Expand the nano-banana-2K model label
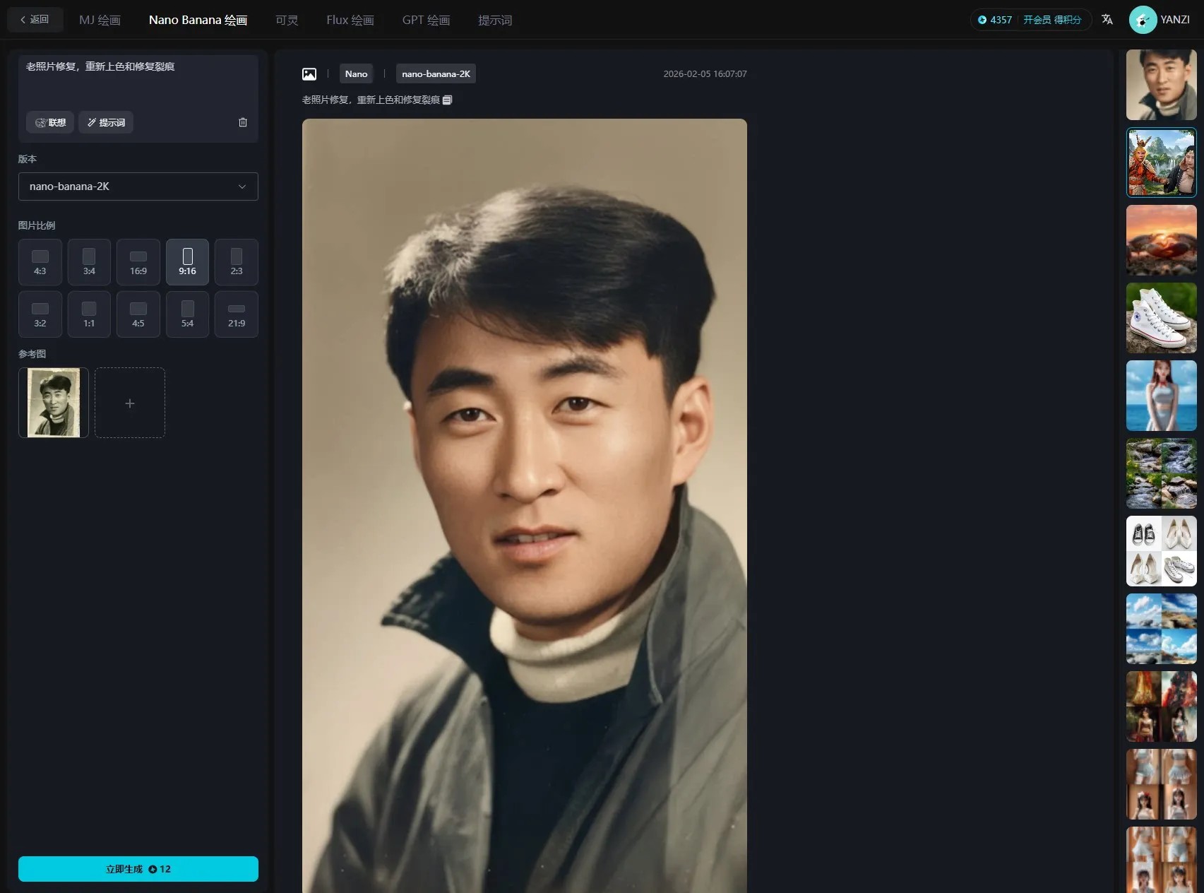The image size is (1204, 893). click(436, 73)
